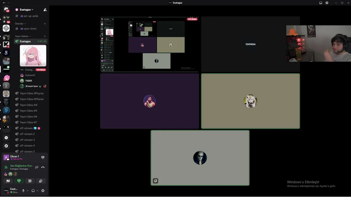
Task: Click Ses Bağlantısı Kuruldu status text
Action: (x=21, y=166)
